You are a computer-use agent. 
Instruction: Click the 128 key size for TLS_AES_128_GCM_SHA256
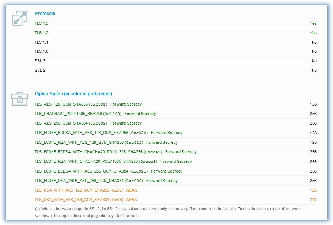(x=313, y=104)
